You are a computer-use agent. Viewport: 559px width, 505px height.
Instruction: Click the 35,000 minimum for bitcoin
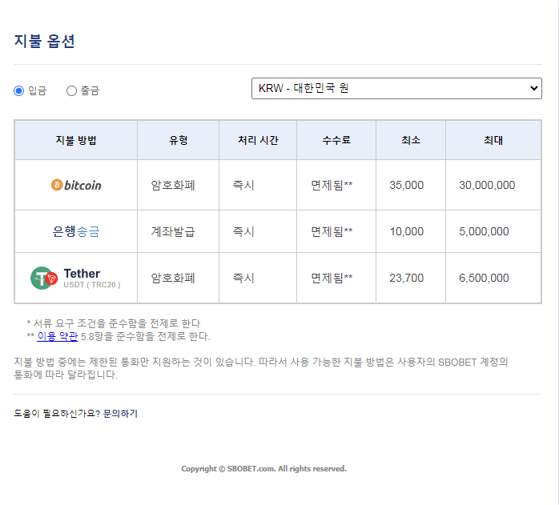[x=406, y=185]
